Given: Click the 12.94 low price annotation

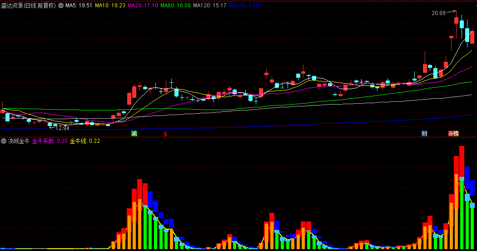Looking at the screenshot, I should [x=62, y=128].
